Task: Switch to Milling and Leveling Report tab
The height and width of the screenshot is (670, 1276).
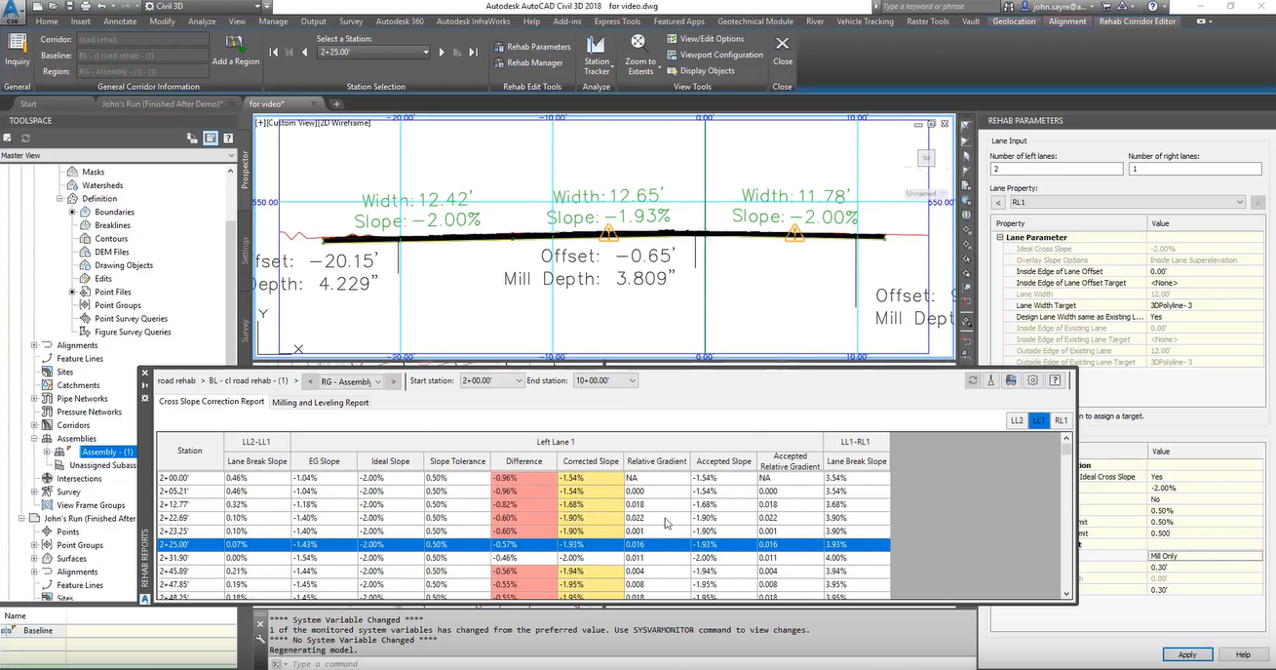Action: pos(320,402)
